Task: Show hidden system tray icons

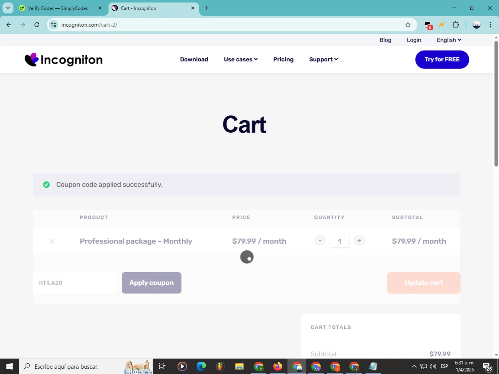Action: (414, 366)
